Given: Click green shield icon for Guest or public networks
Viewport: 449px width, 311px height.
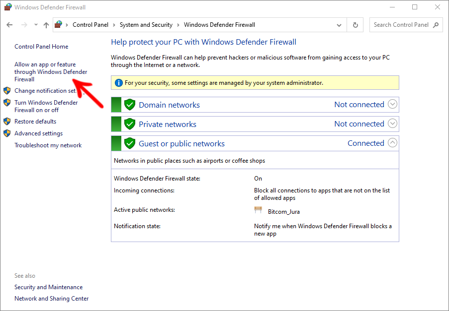Looking at the screenshot, I should click(x=130, y=143).
